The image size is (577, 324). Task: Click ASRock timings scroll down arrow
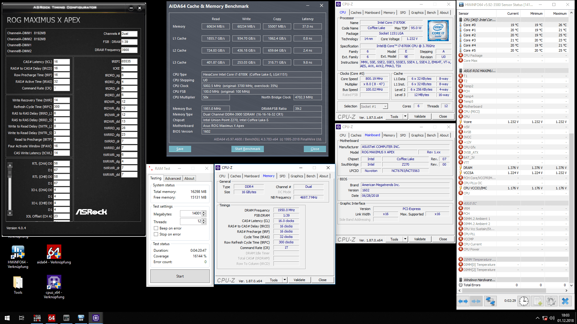10,213
